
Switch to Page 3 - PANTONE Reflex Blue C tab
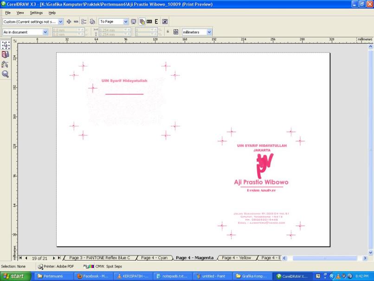(x=100, y=258)
